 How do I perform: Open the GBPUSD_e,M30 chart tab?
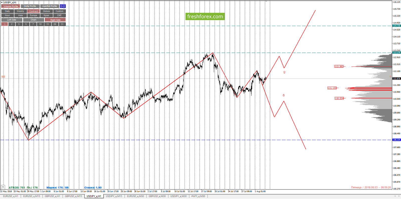click(x=157, y=196)
